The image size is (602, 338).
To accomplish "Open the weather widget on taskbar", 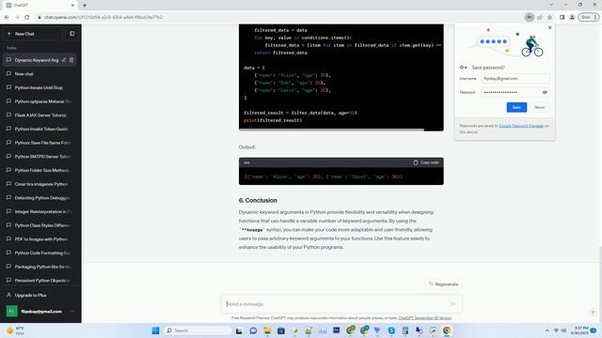I will tap(15, 330).
